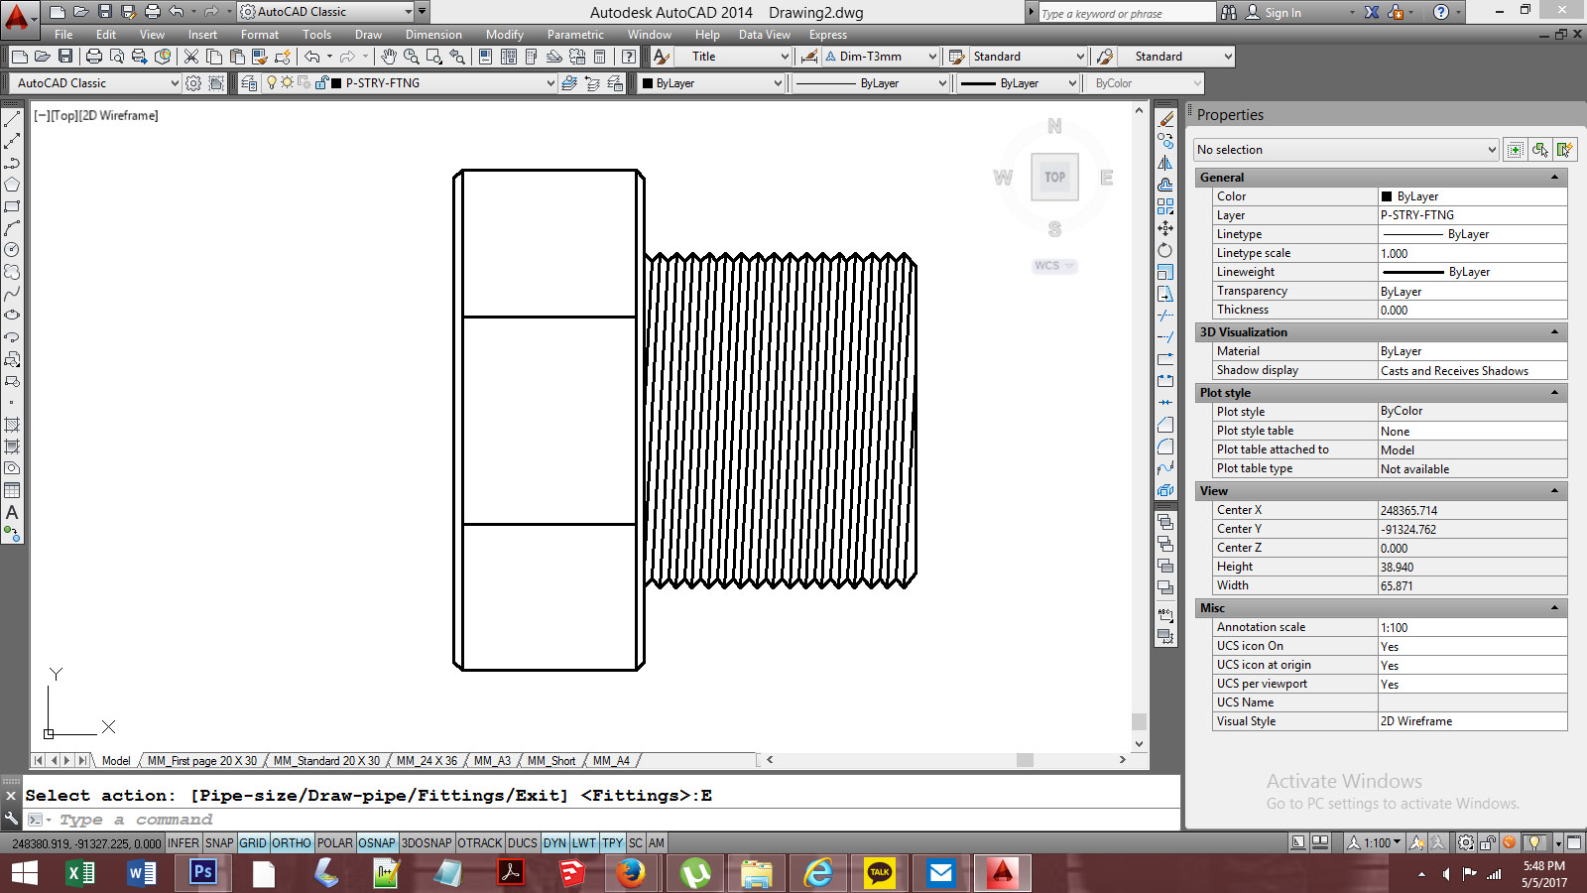Select the Line draw tool
The image size is (1587, 893).
point(12,119)
